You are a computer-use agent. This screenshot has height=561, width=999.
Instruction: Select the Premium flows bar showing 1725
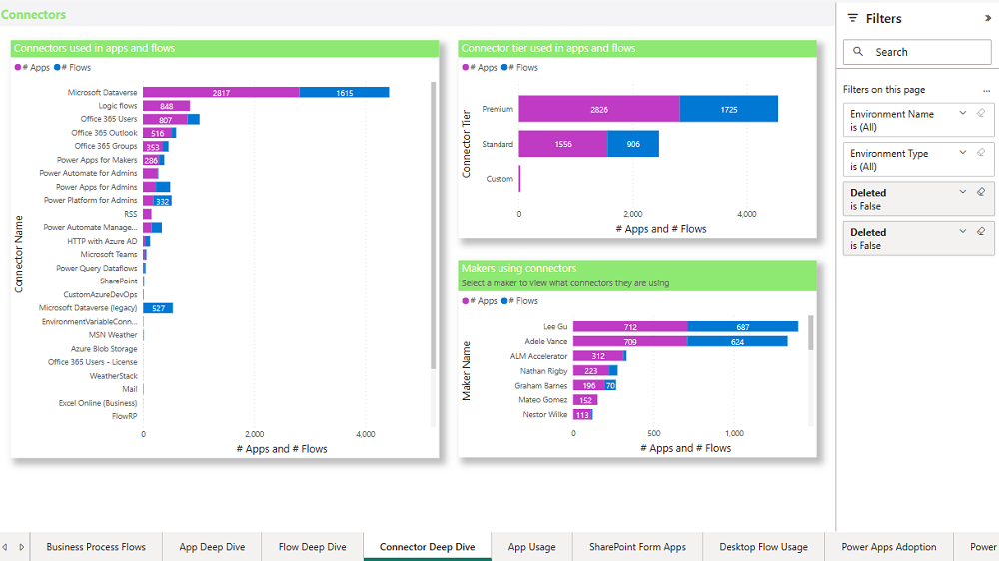pyautogui.click(x=728, y=109)
